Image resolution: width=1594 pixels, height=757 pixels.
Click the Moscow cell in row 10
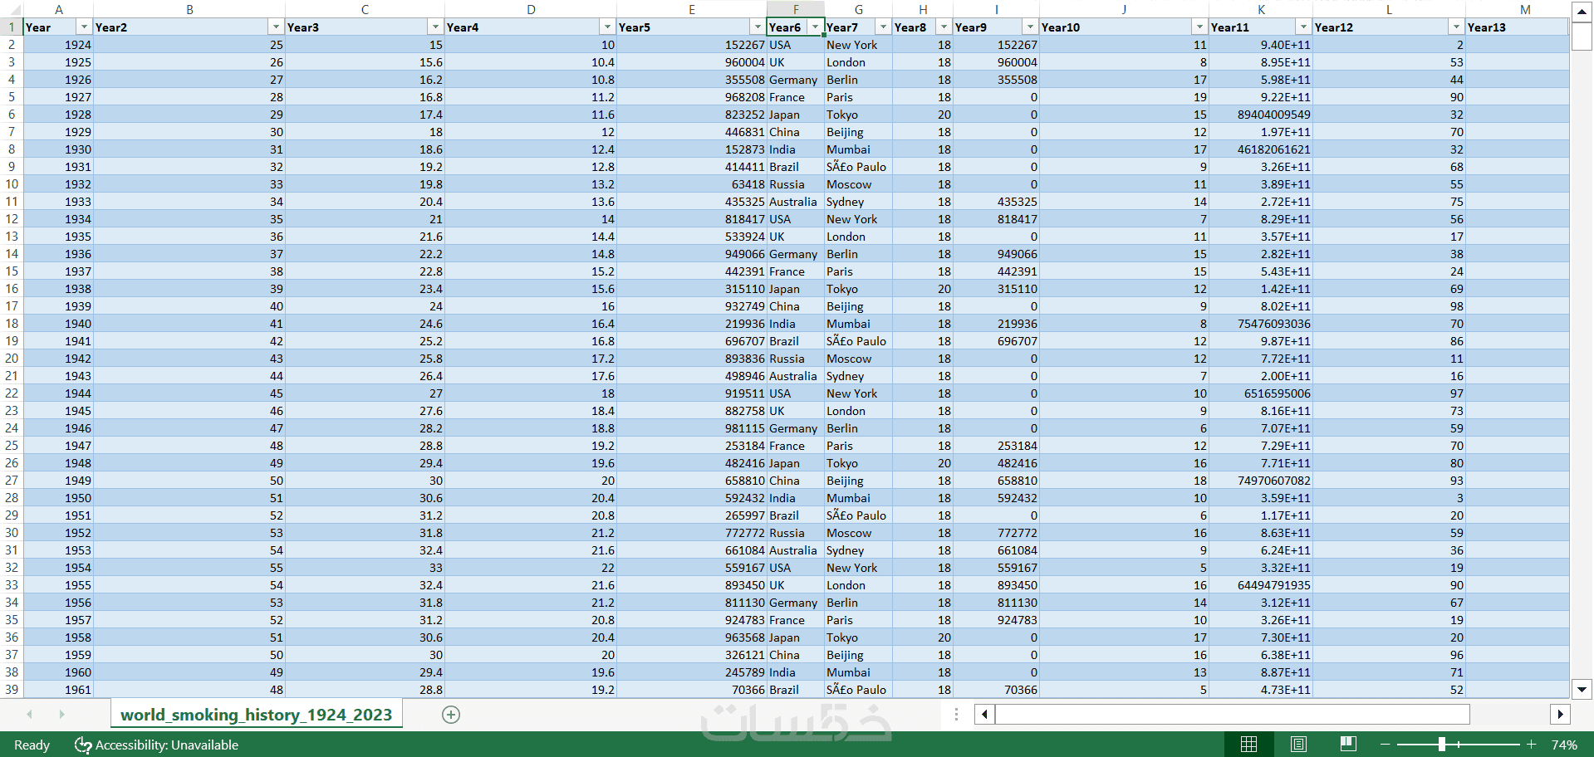858,184
